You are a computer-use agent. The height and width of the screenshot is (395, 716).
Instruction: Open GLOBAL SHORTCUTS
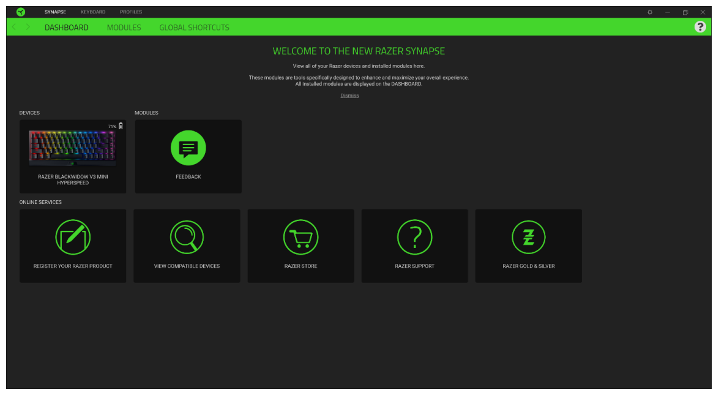193,27
